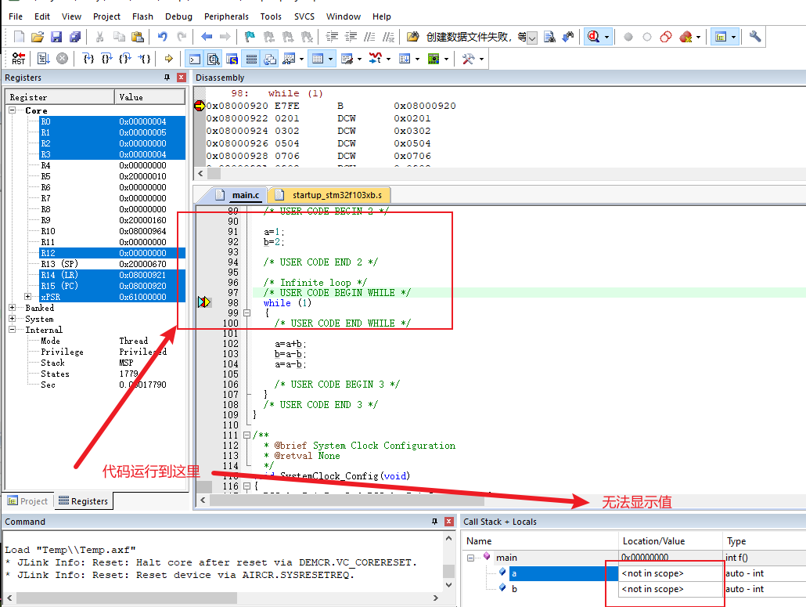Open the Serial windows dropdown arrow
806x607 pixels.
359,60
